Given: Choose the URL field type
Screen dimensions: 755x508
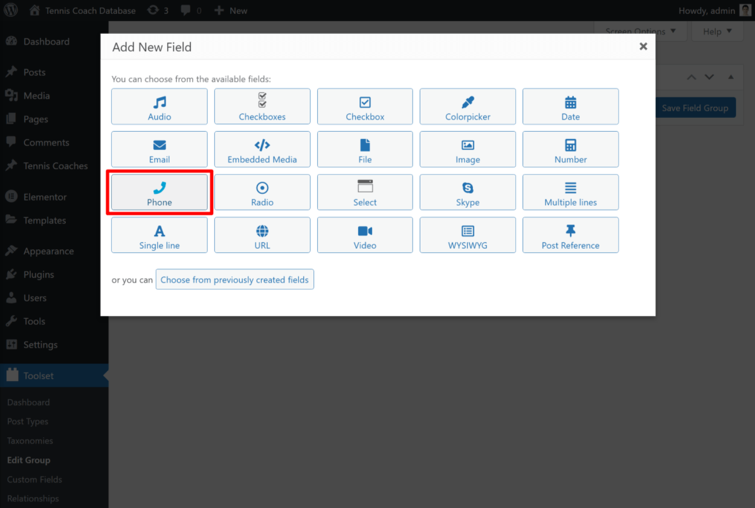Looking at the screenshot, I should (x=262, y=235).
